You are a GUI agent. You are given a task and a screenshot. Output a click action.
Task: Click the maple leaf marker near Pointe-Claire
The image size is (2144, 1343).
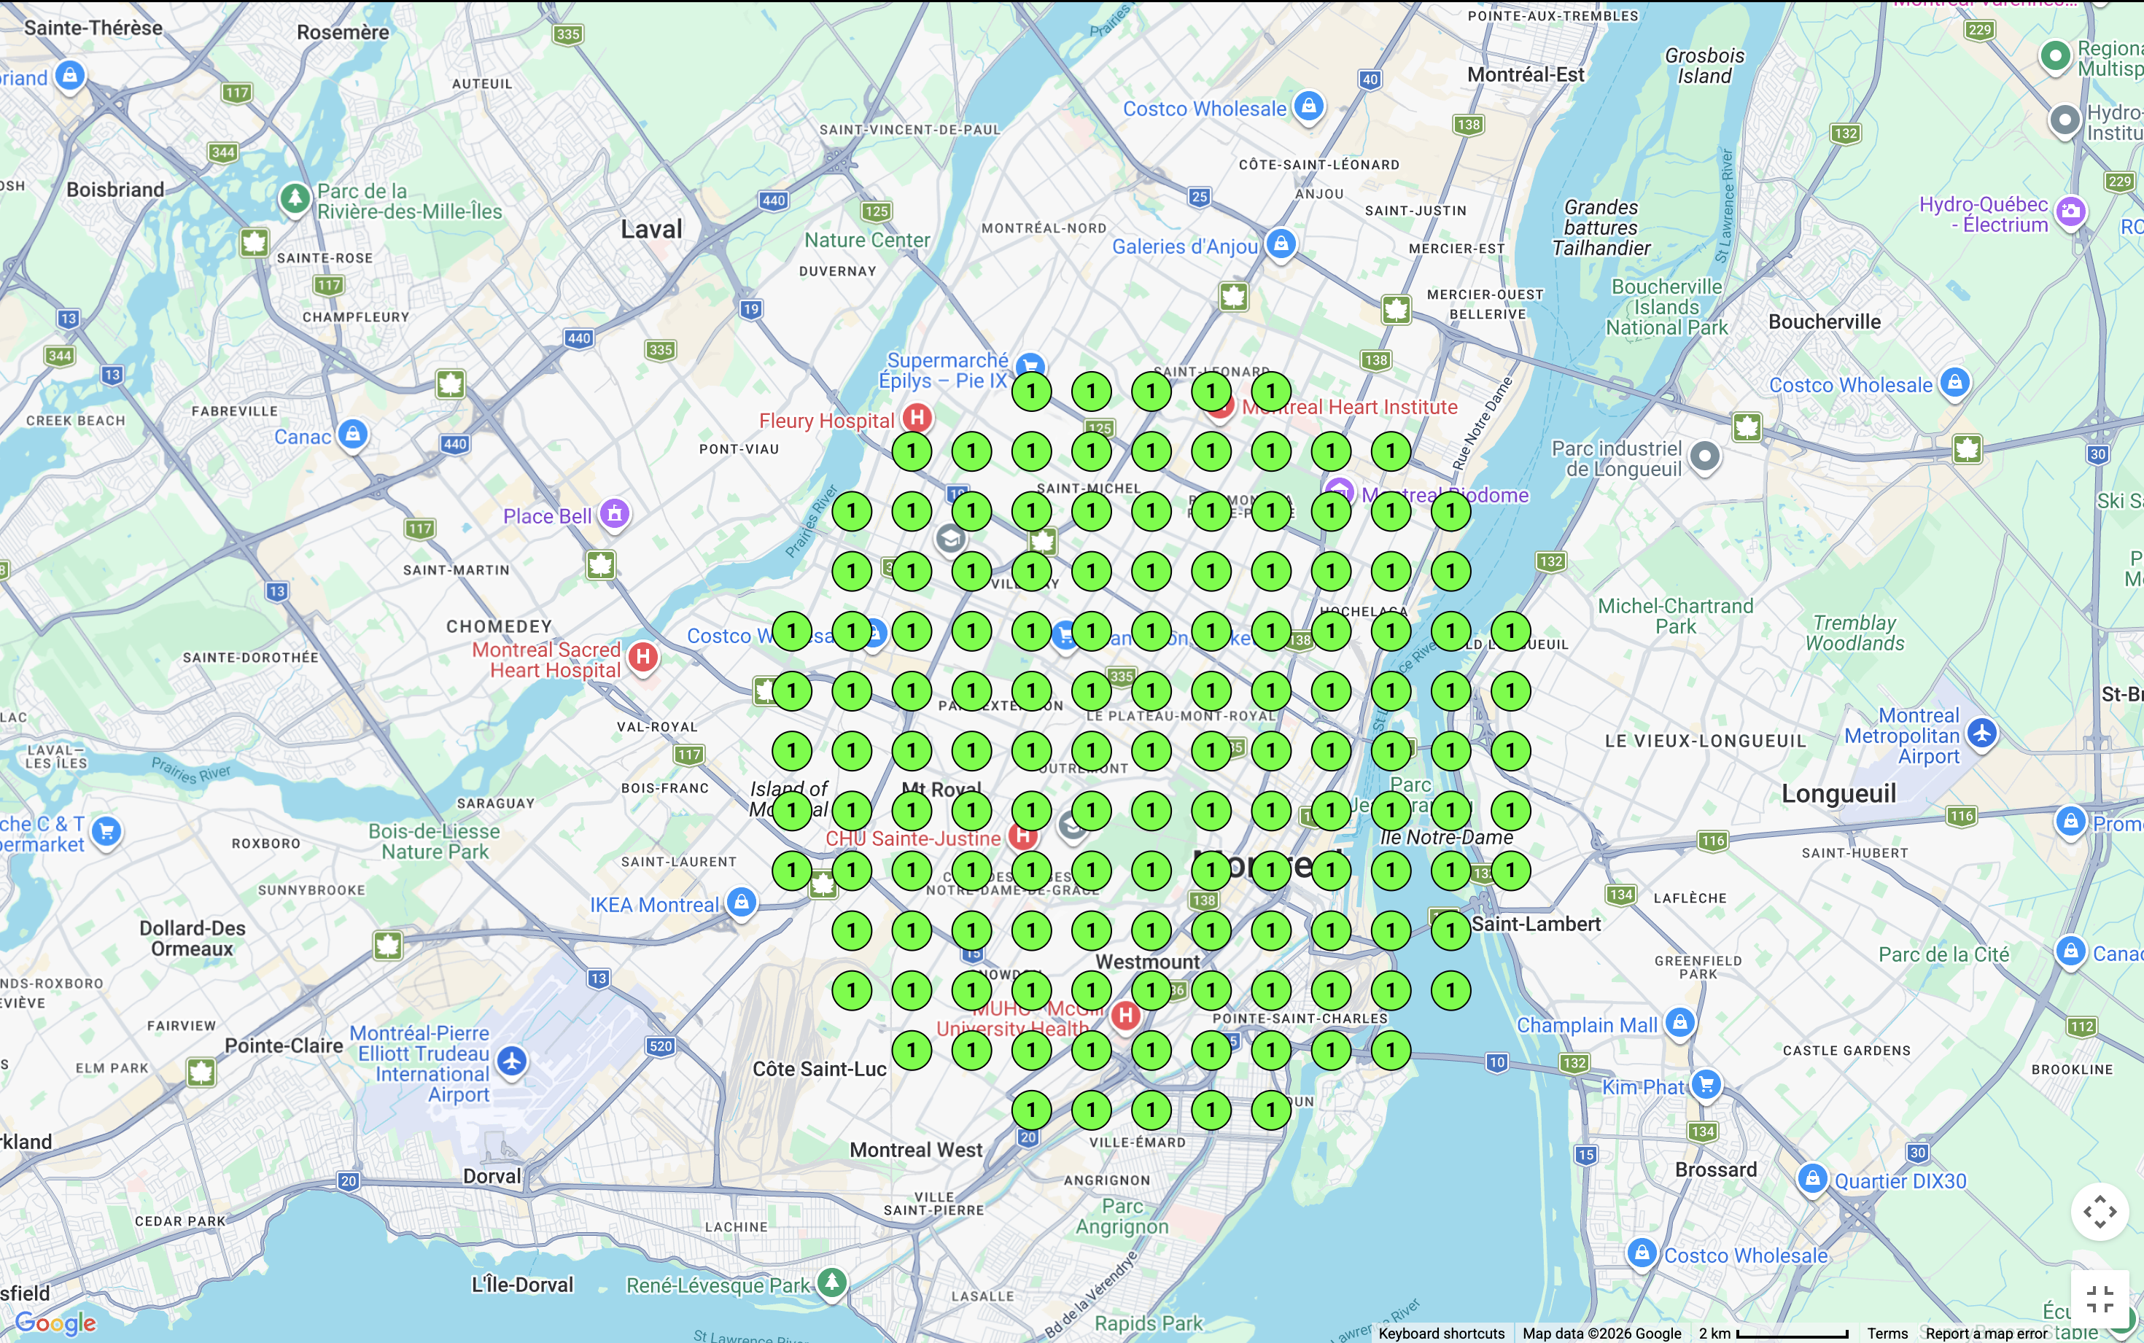[x=201, y=1072]
